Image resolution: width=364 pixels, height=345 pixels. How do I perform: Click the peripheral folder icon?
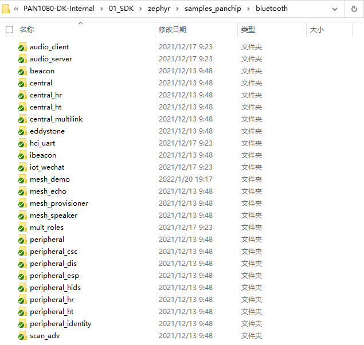coord(22,240)
